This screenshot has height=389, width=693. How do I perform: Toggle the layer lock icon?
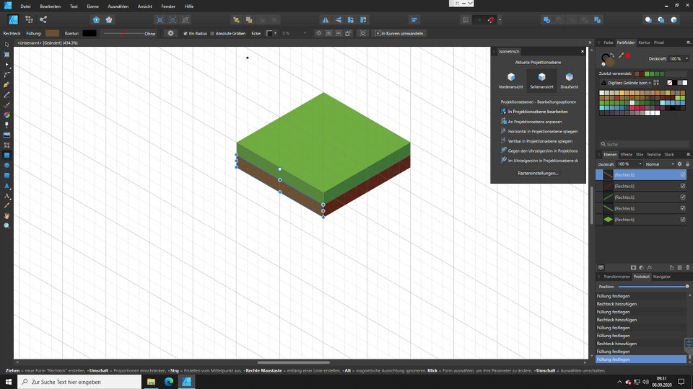point(687,164)
